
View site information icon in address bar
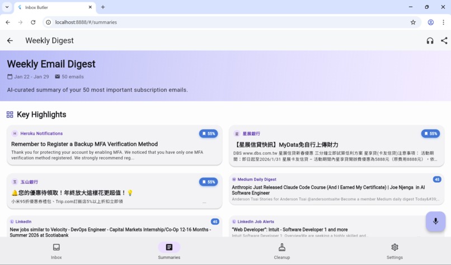(49, 22)
